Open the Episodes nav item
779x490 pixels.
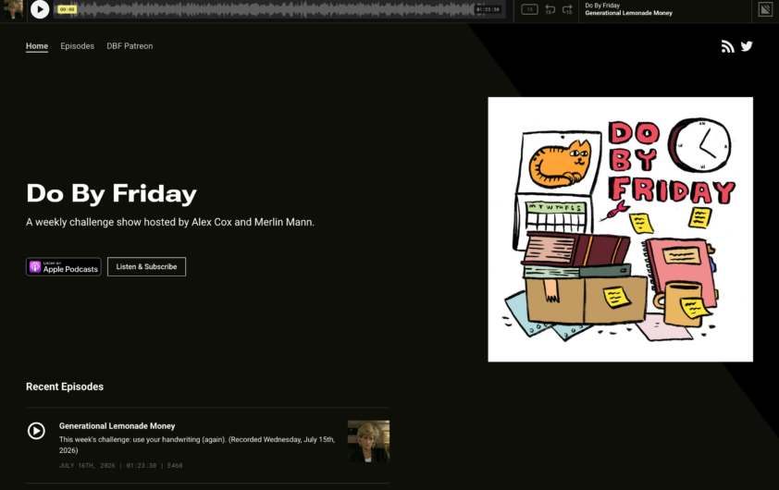pos(77,45)
